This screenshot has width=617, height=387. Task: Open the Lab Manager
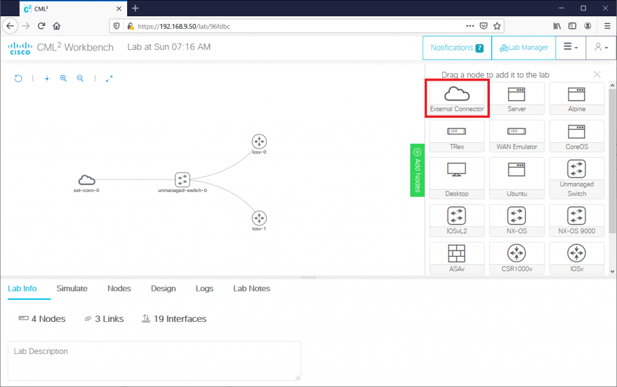(523, 47)
